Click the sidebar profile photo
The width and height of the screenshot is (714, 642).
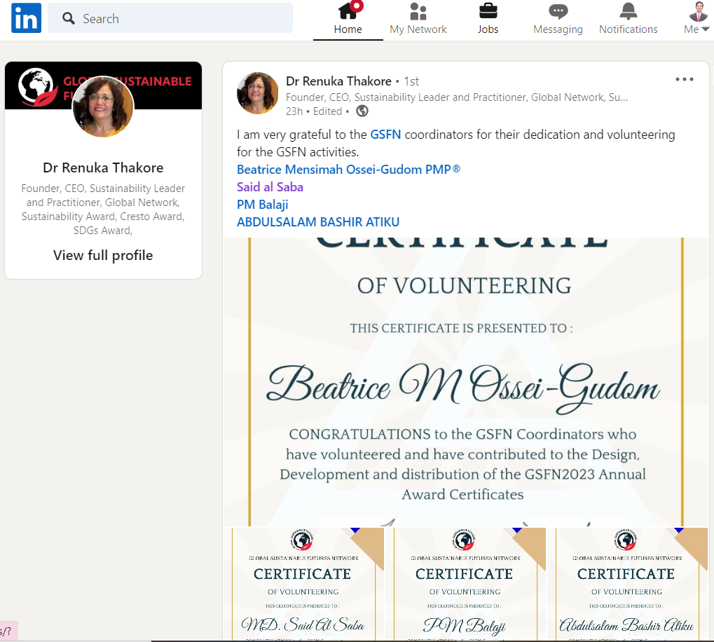point(103,107)
